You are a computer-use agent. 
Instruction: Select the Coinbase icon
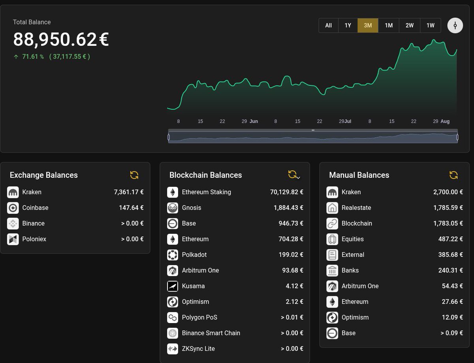coord(13,208)
